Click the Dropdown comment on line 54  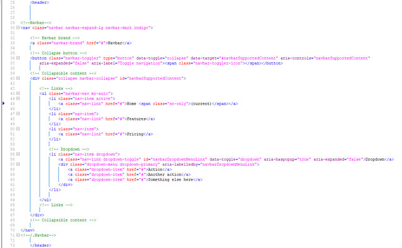pyautogui.click(x=69, y=149)
